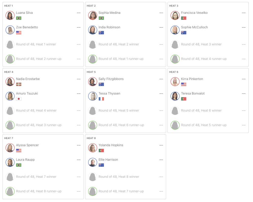Image resolution: width=253 pixels, height=202 pixels.
Task: Click the Basque flag under Nadia Erostarbe
Action: (19, 84)
